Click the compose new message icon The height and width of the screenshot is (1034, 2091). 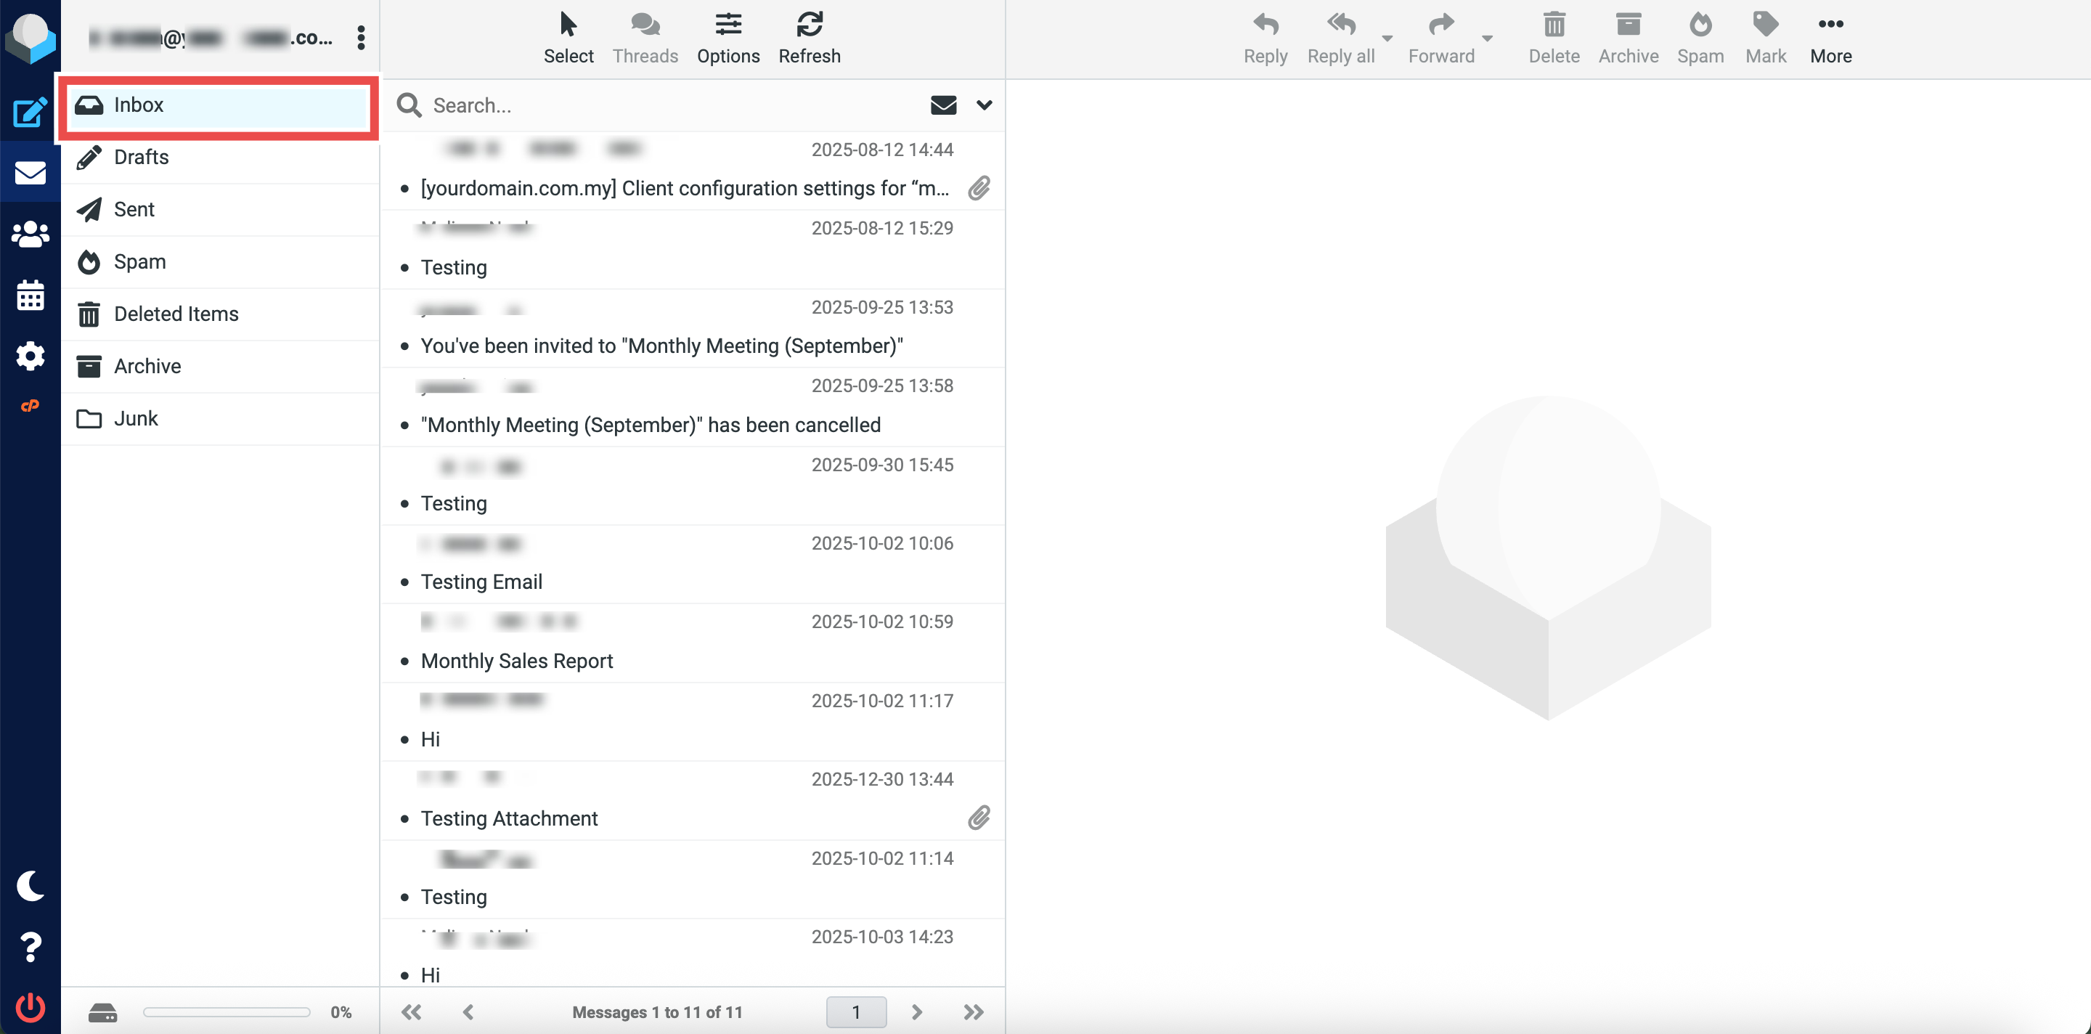30,112
